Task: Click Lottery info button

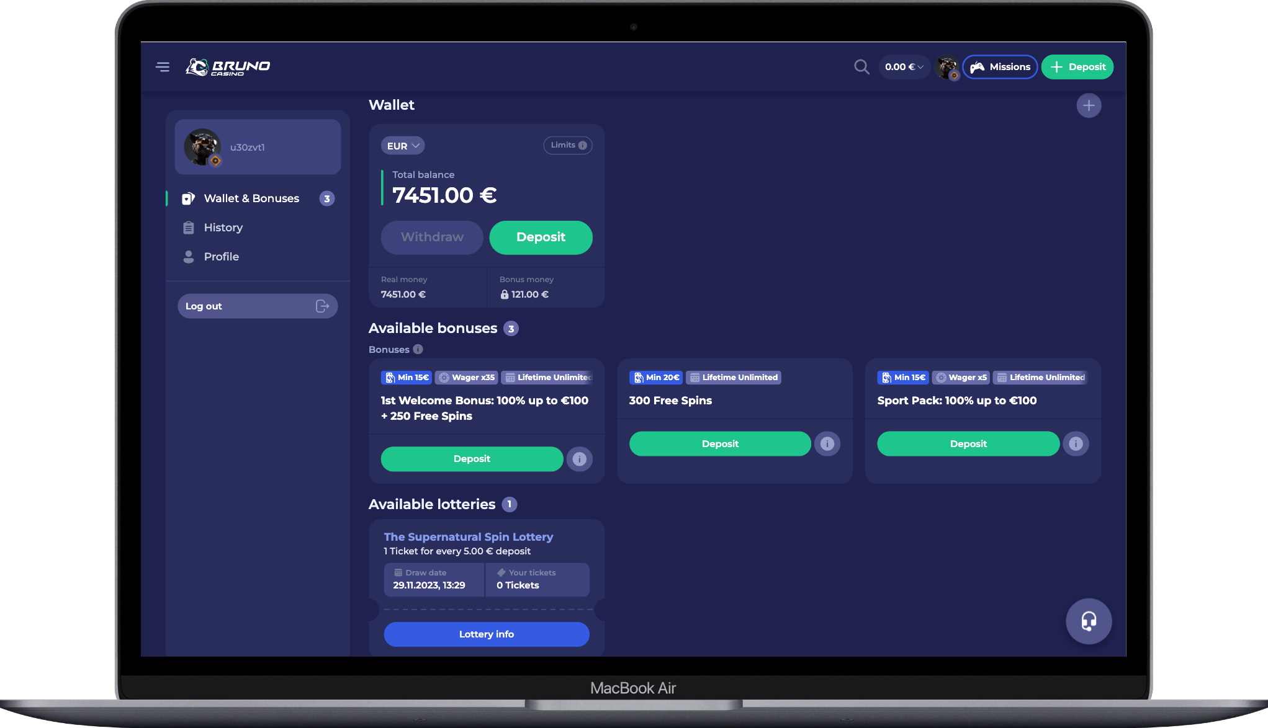Action: pyautogui.click(x=486, y=634)
